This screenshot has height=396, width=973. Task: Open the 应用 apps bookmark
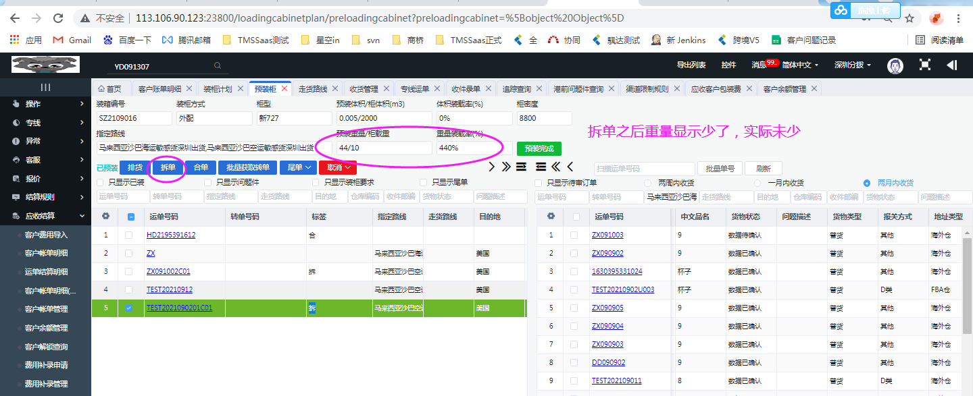coord(26,40)
